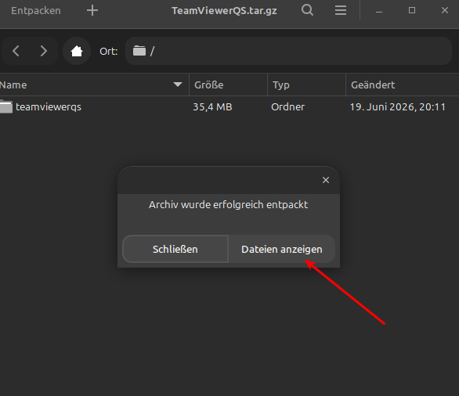The height and width of the screenshot is (396, 459).
Task: Minimize the archive manager window
Action: [x=379, y=10]
